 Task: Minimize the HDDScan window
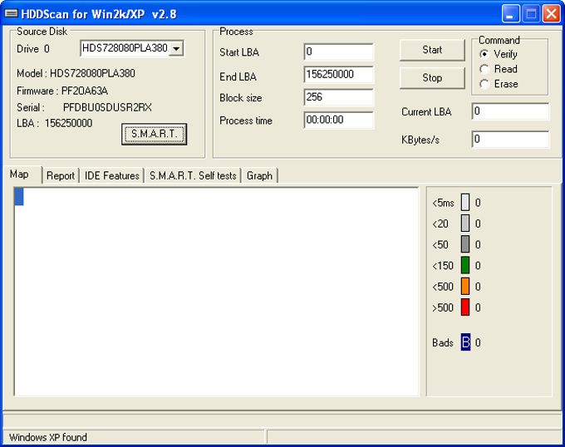[x=510, y=14]
